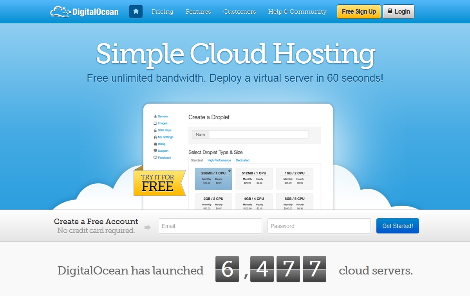Focus the Password input field
The image size is (470, 296).
pos(319,226)
